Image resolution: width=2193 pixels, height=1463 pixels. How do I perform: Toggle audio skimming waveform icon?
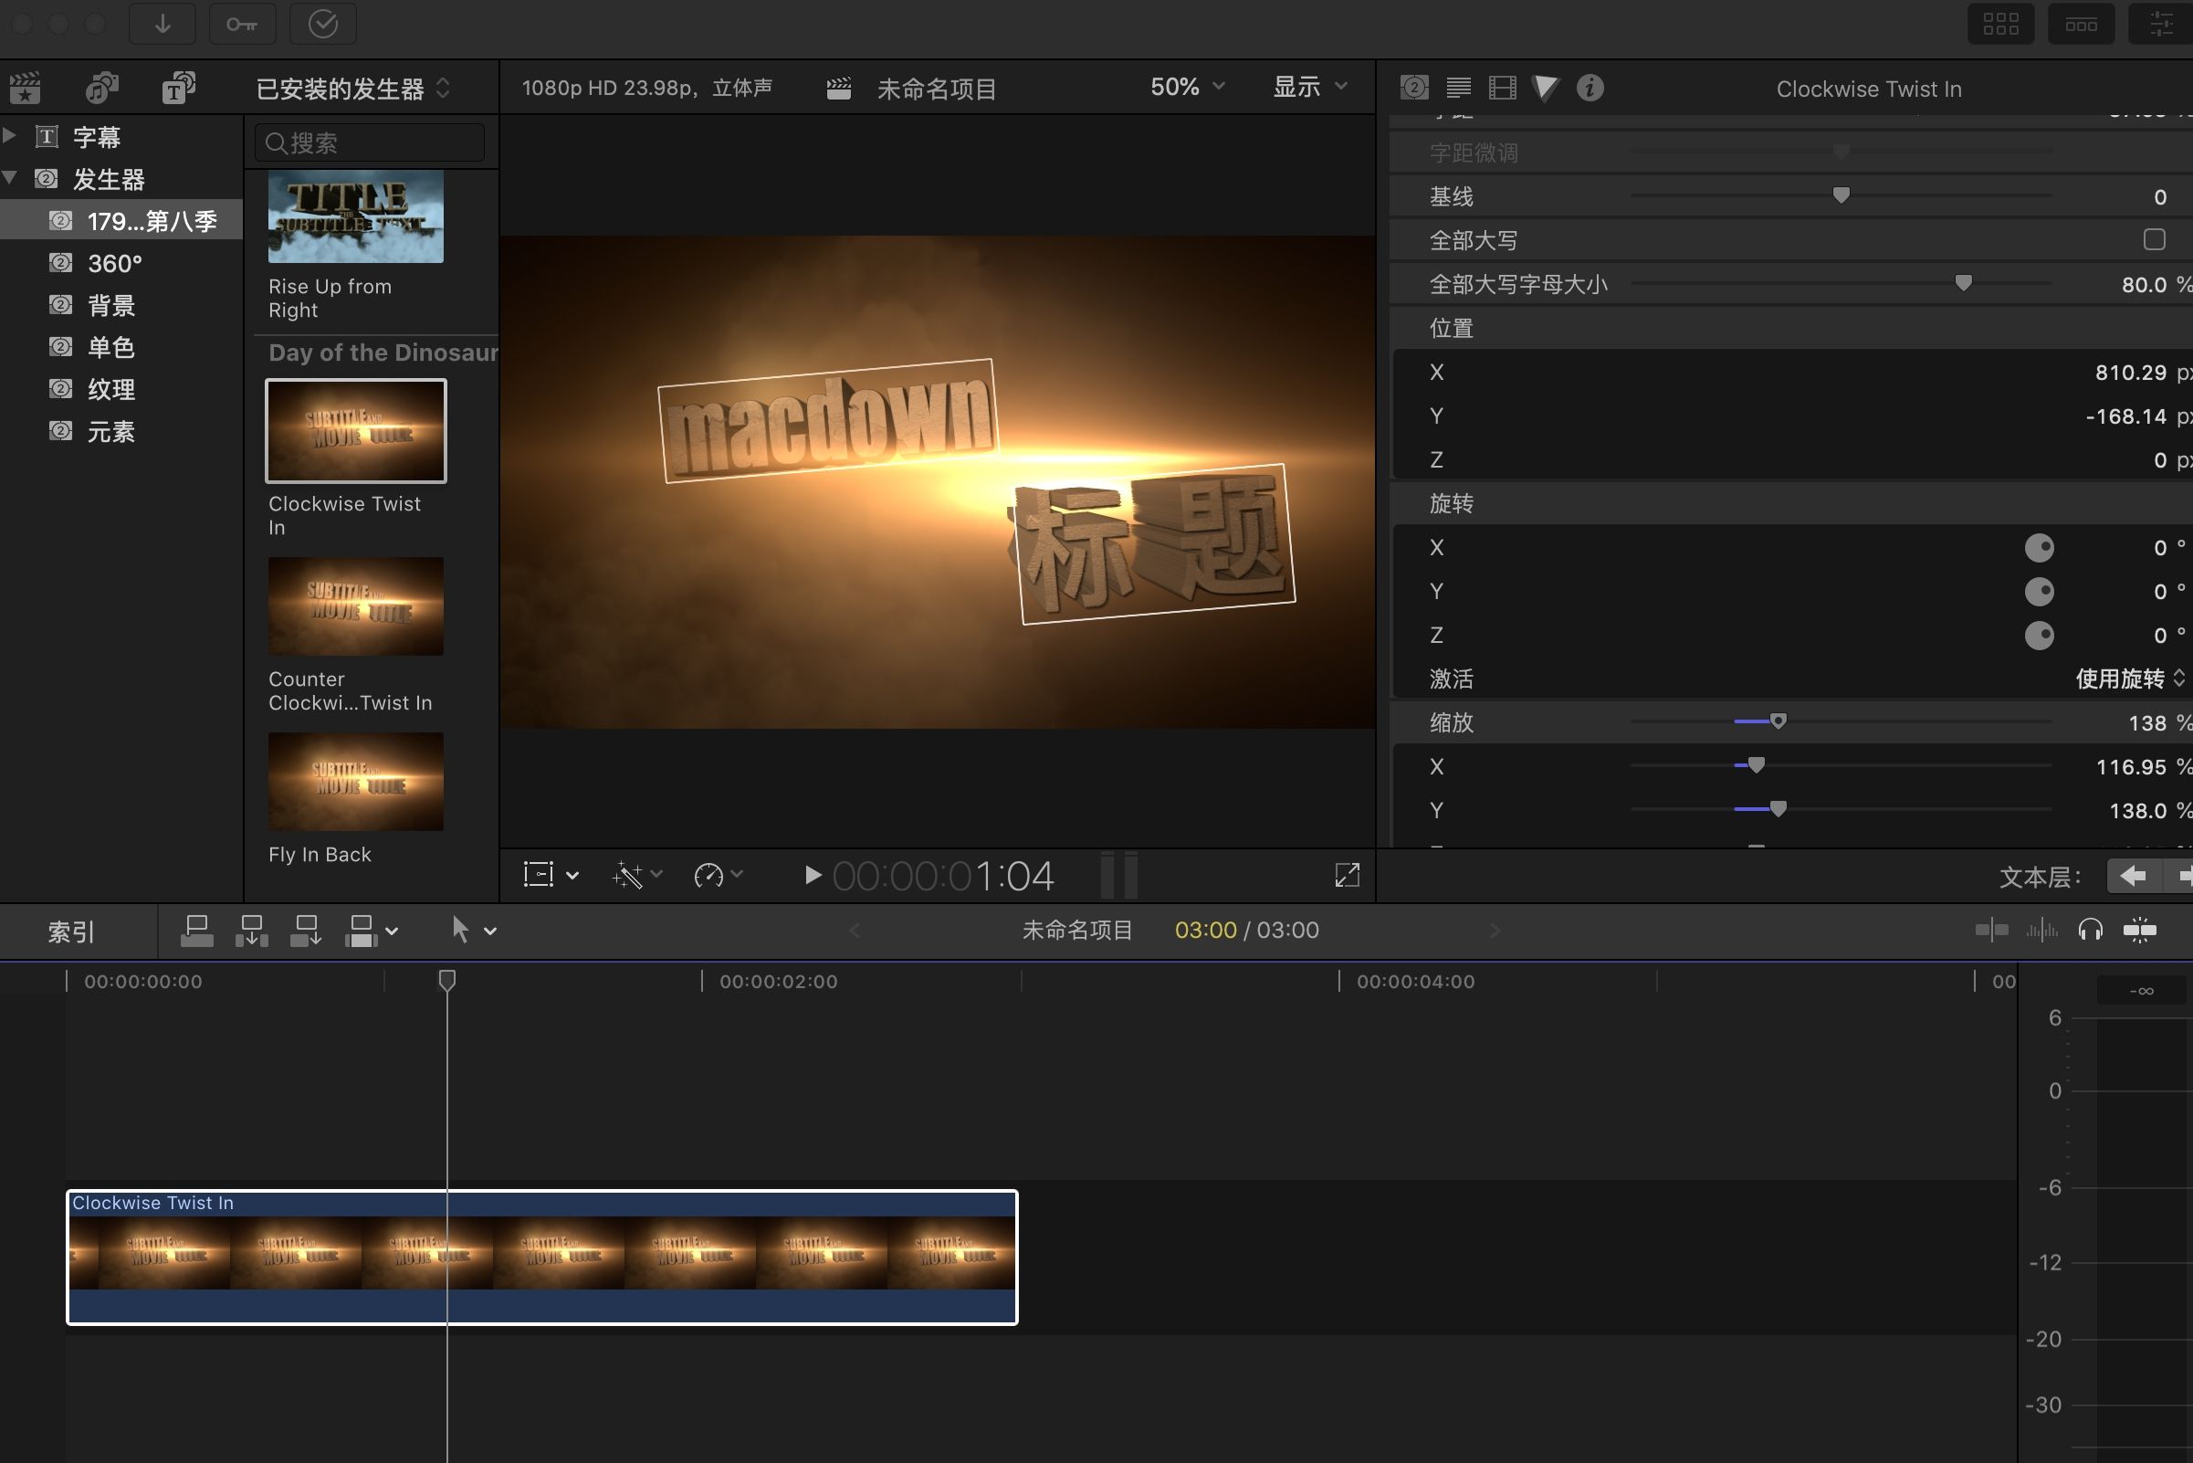point(2041,930)
